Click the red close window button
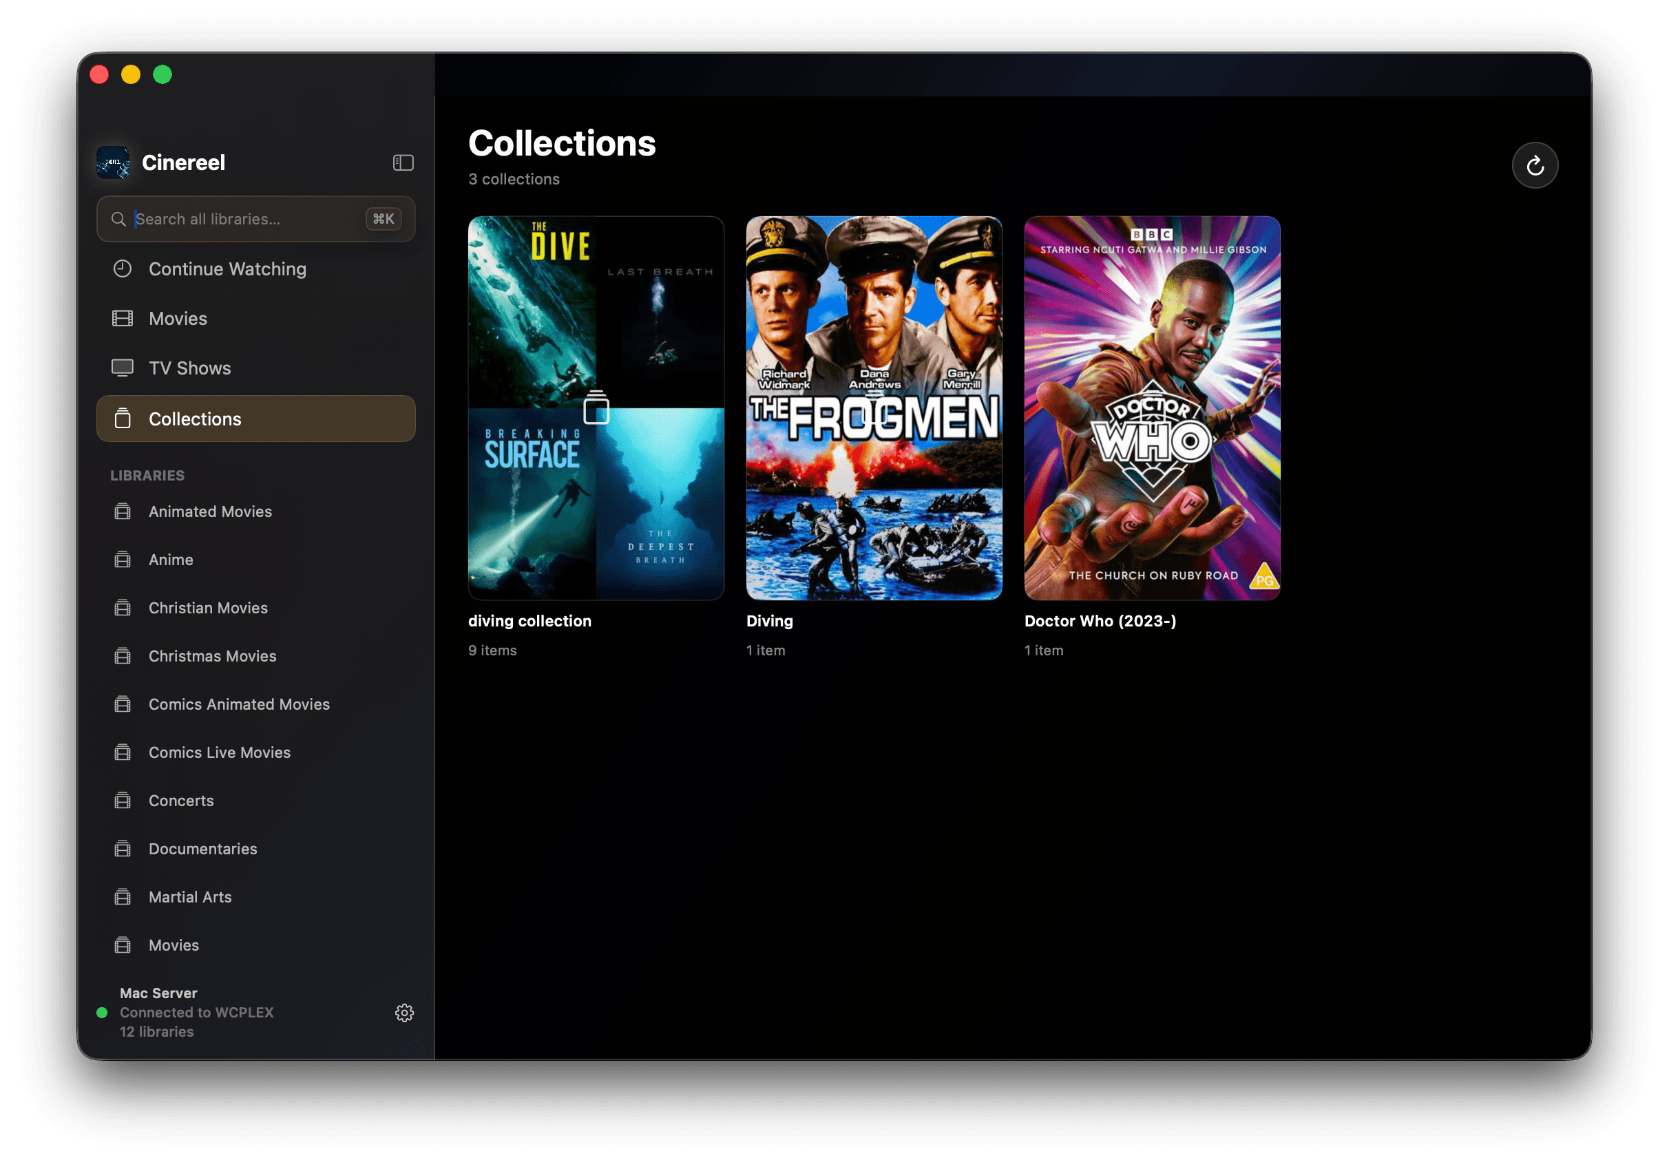The image size is (1669, 1162). [99, 74]
